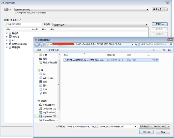Image resolution: width=174 pixels, height=138 pixels.
Task: Open the view options dropdown arrow
Action: coord(158,50)
